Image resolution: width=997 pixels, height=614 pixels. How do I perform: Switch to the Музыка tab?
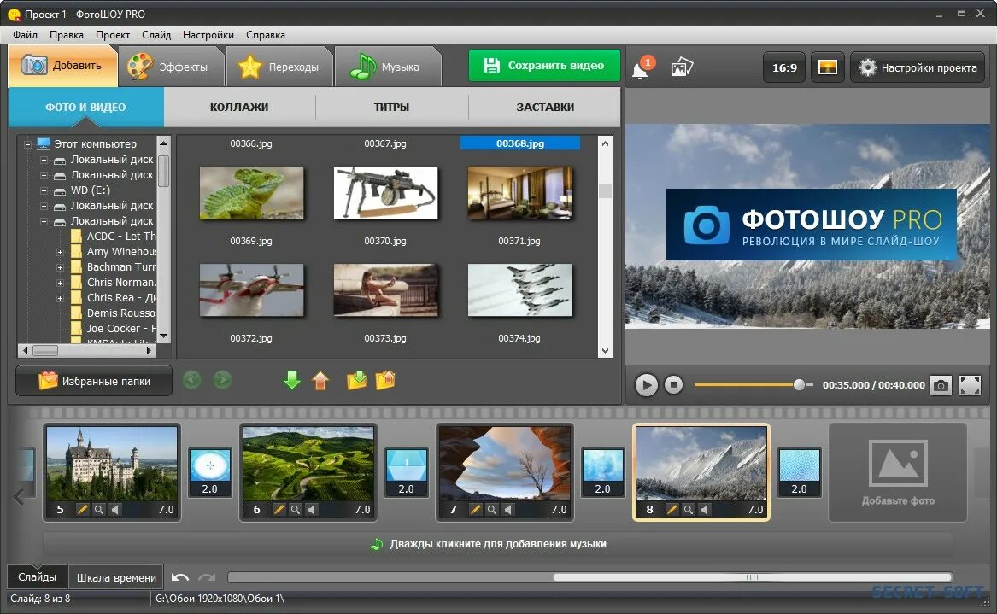point(387,67)
